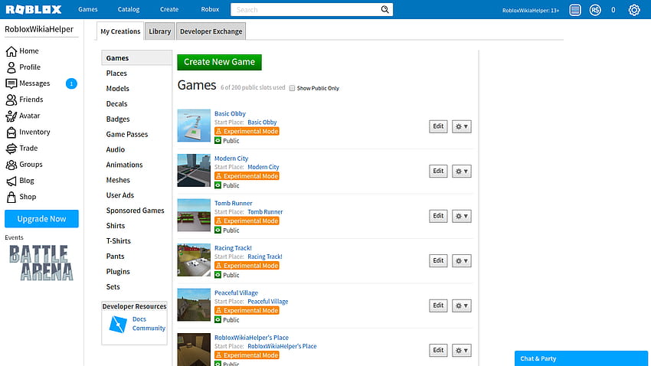Open Docs developer resource link
651x366 pixels.
click(x=139, y=319)
